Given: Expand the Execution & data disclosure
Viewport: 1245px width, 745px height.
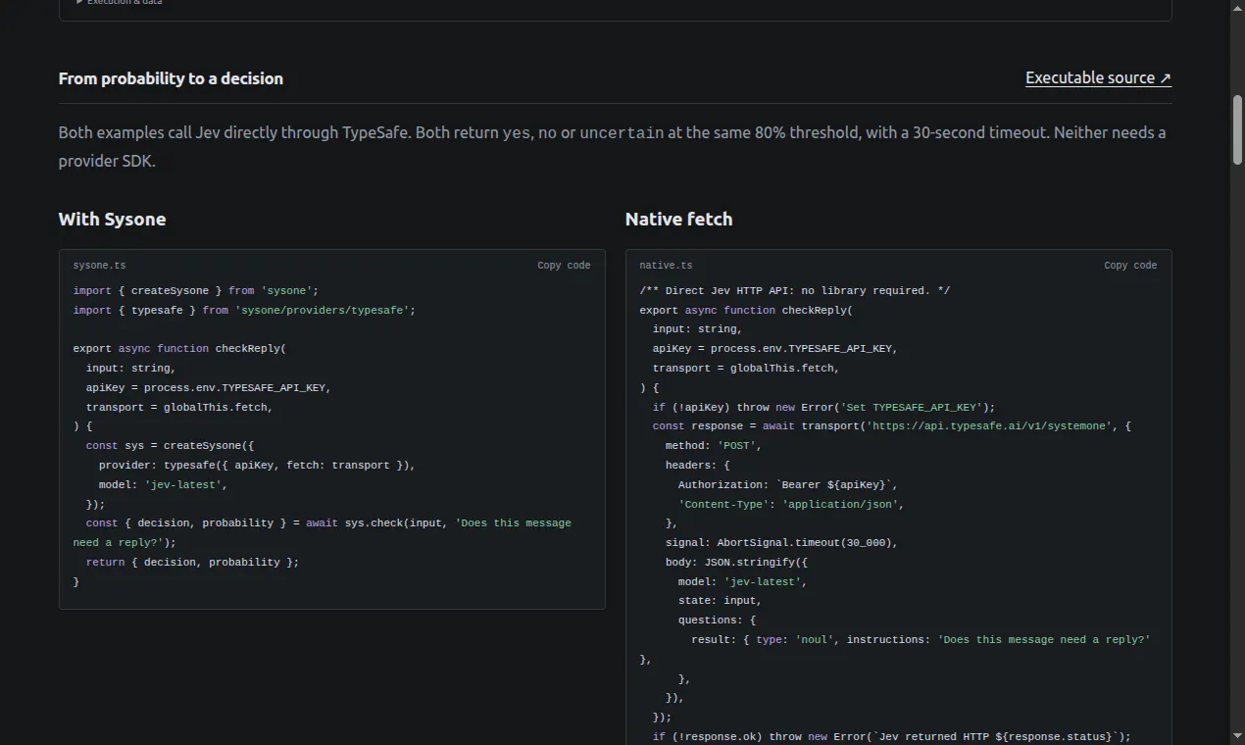Looking at the screenshot, I should (120, 3).
